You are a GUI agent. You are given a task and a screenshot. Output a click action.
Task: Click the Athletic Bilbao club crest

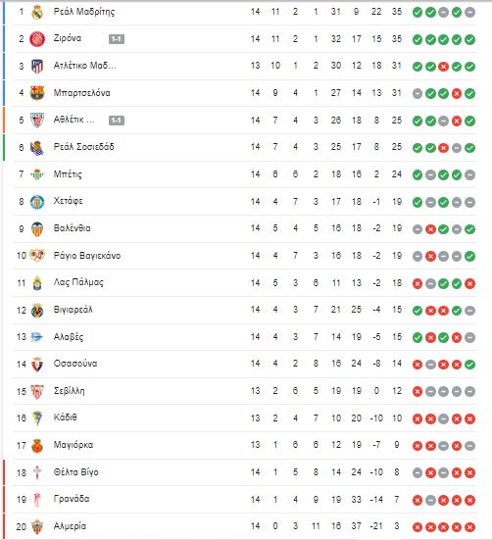pyautogui.click(x=37, y=121)
